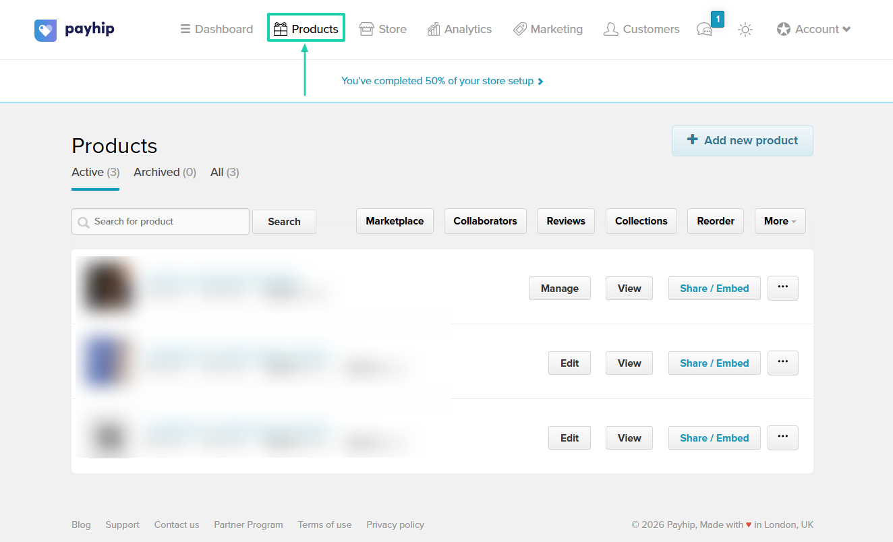
Task: Open the Blog footer link
Action: 81,524
